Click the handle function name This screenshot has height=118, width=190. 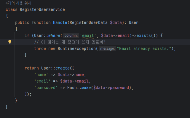point(60,22)
